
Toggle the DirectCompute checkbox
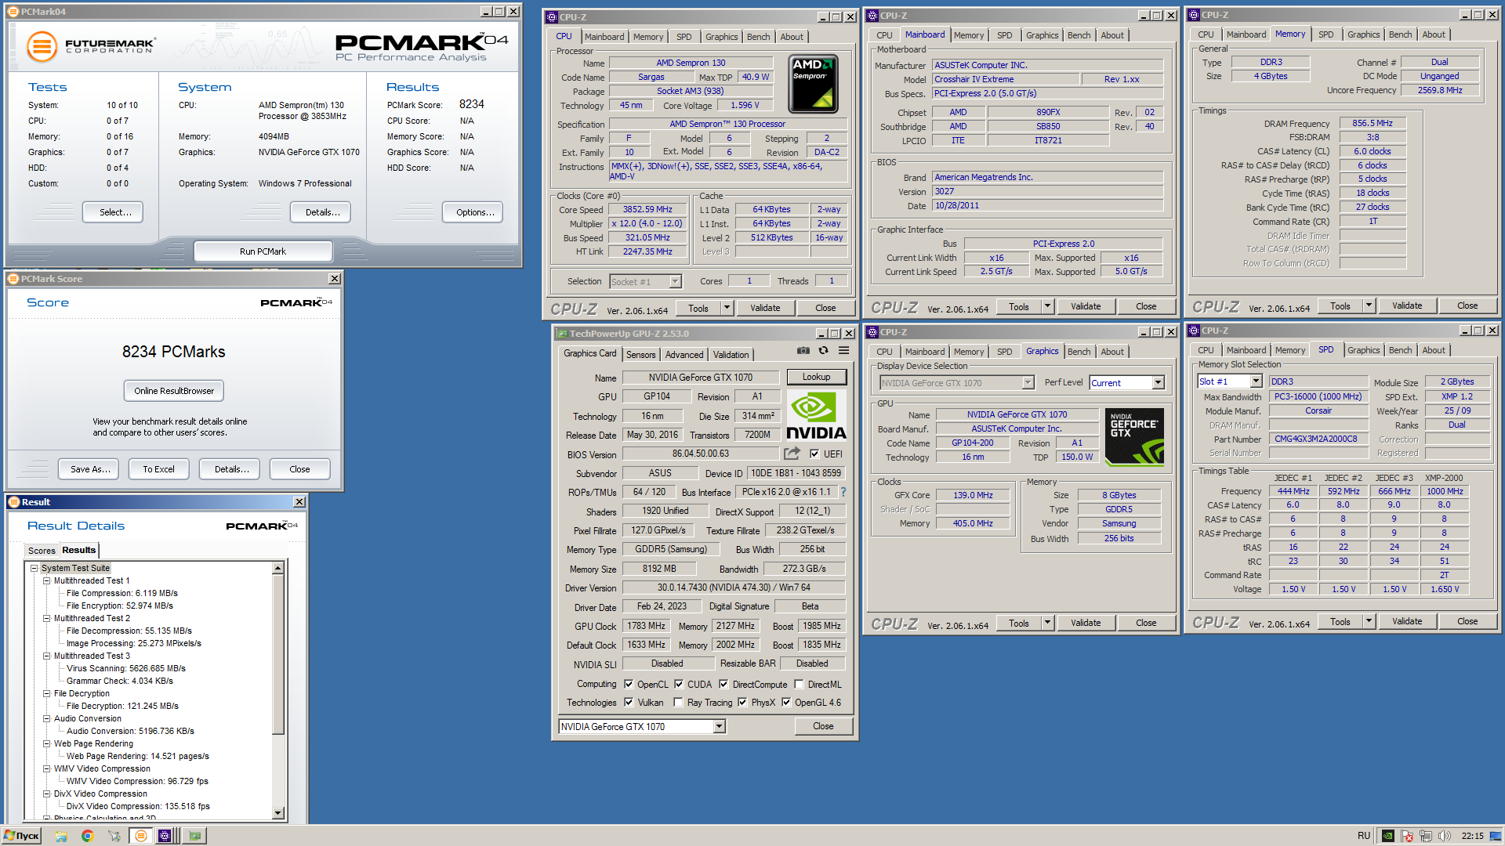[x=723, y=684]
